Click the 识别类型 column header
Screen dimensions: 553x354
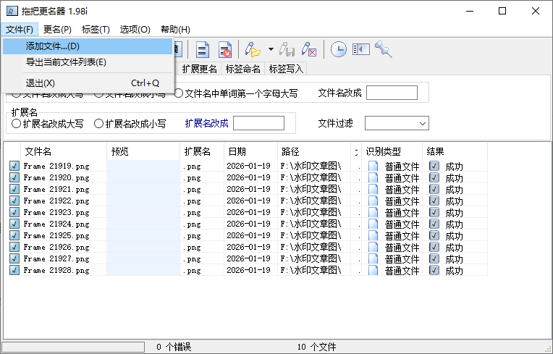point(392,151)
